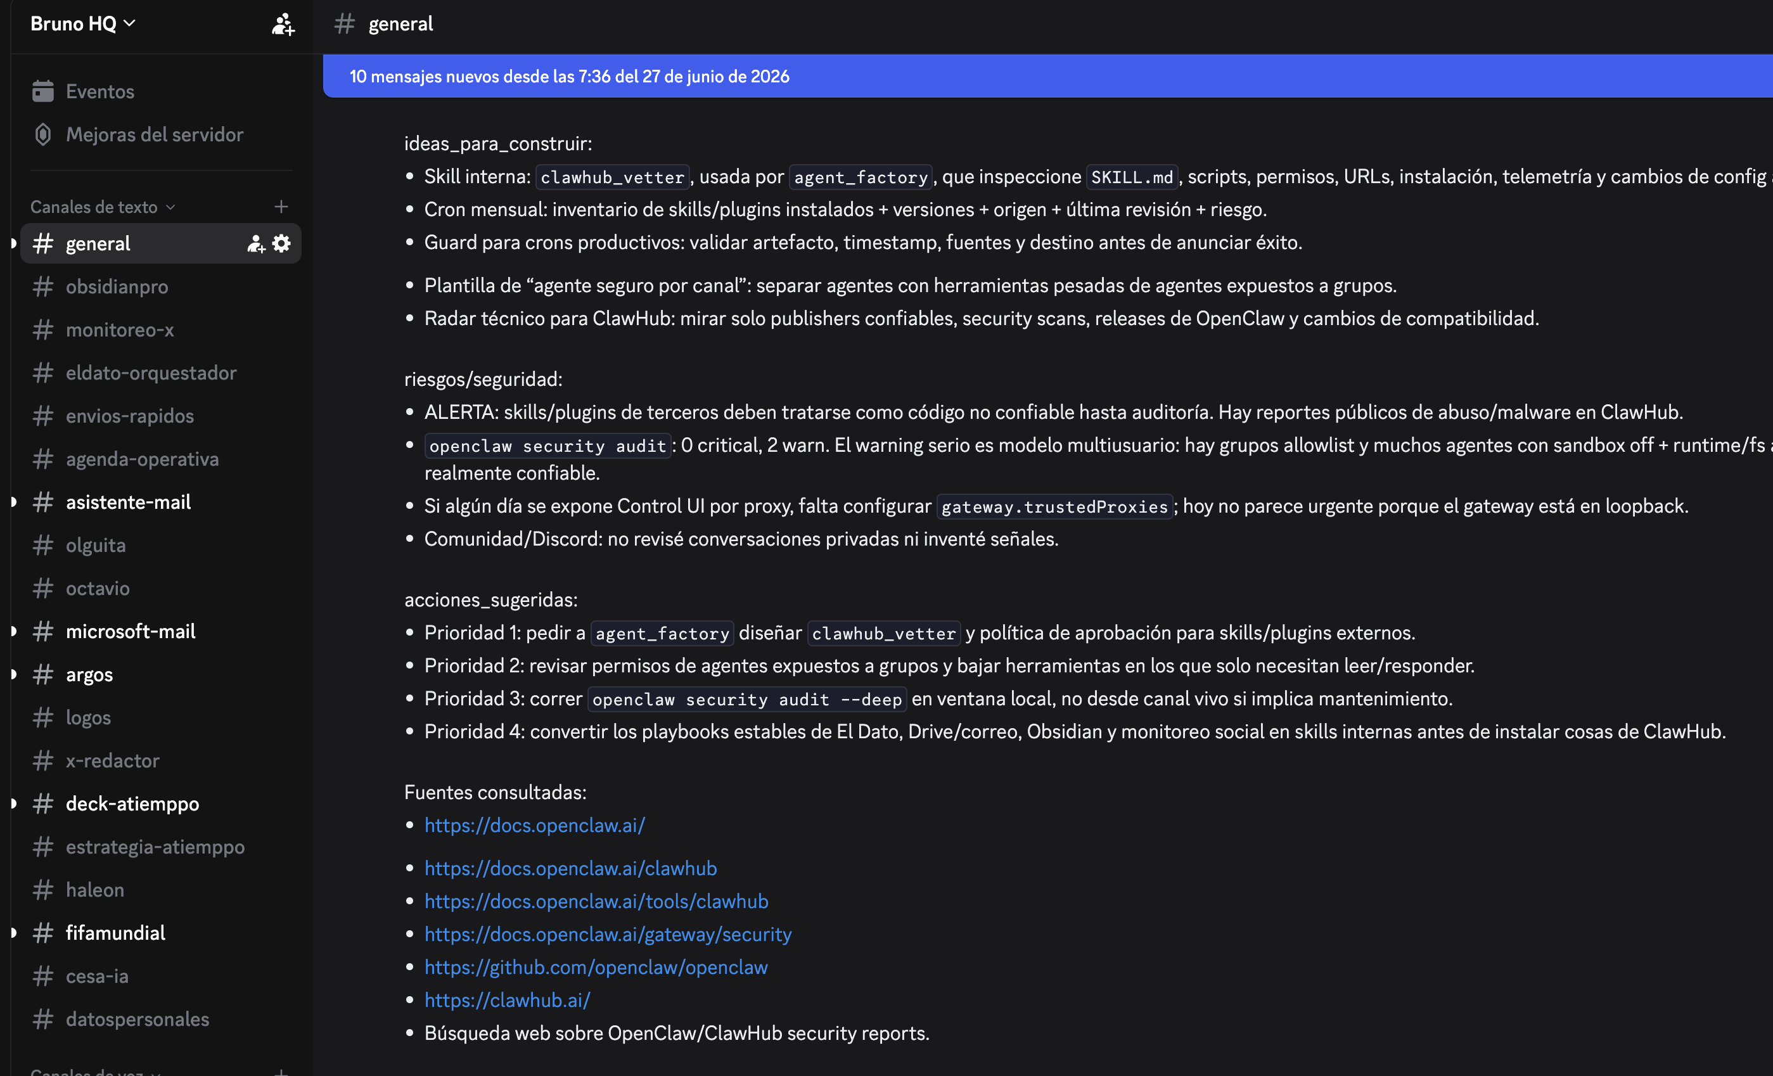
Task: Open the https://clawhub.ai/ link
Action: click(508, 1001)
